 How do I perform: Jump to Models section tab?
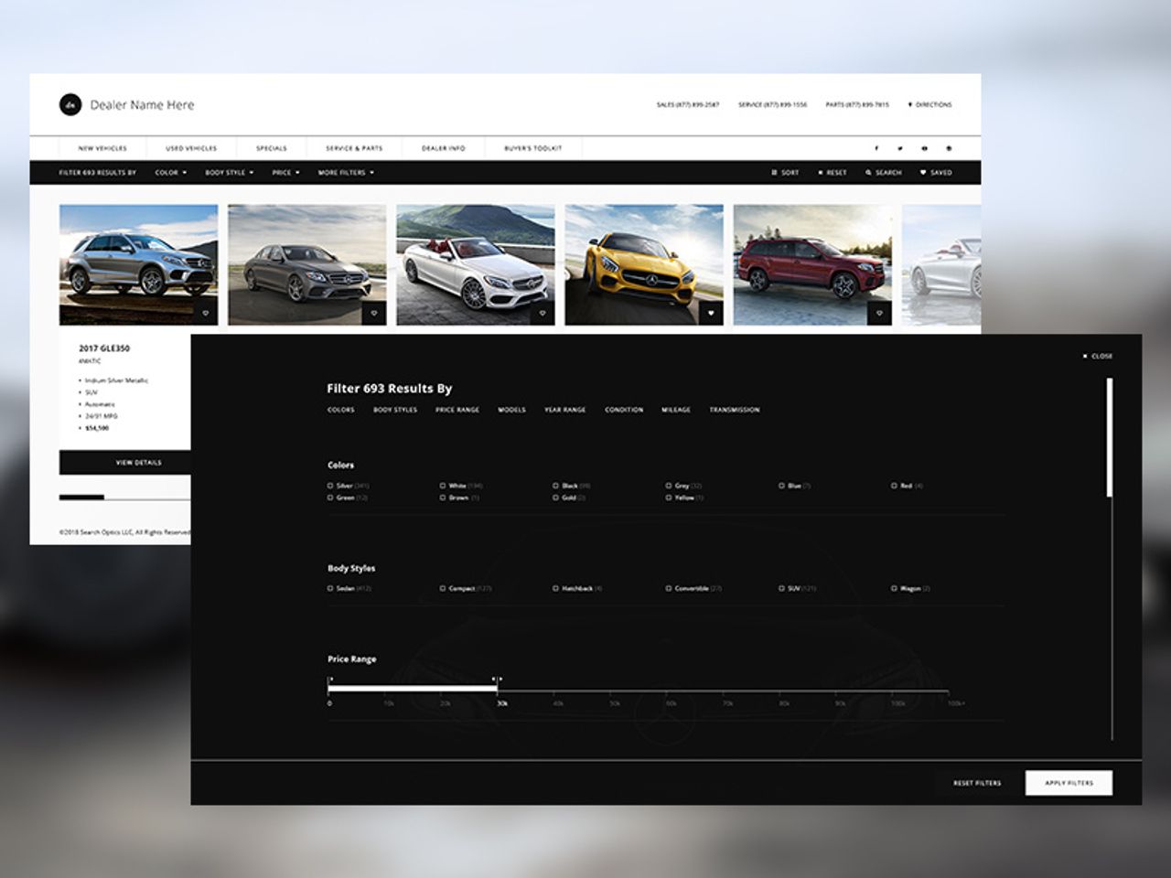click(x=511, y=410)
